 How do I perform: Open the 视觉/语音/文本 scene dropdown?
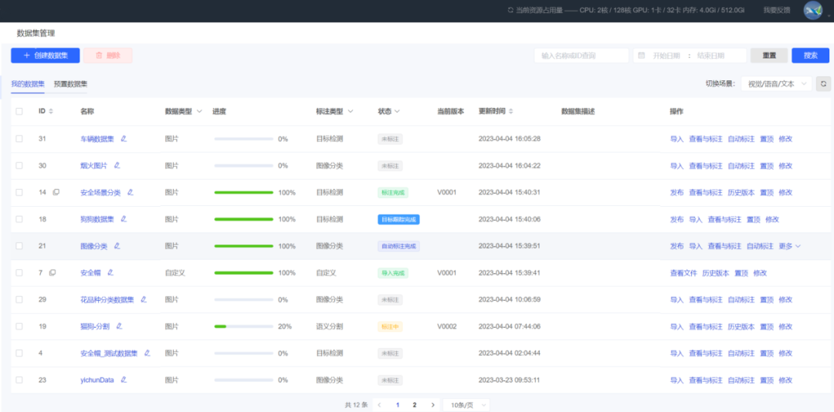pyautogui.click(x=775, y=83)
